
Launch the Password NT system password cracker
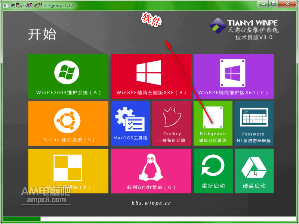click(x=254, y=124)
